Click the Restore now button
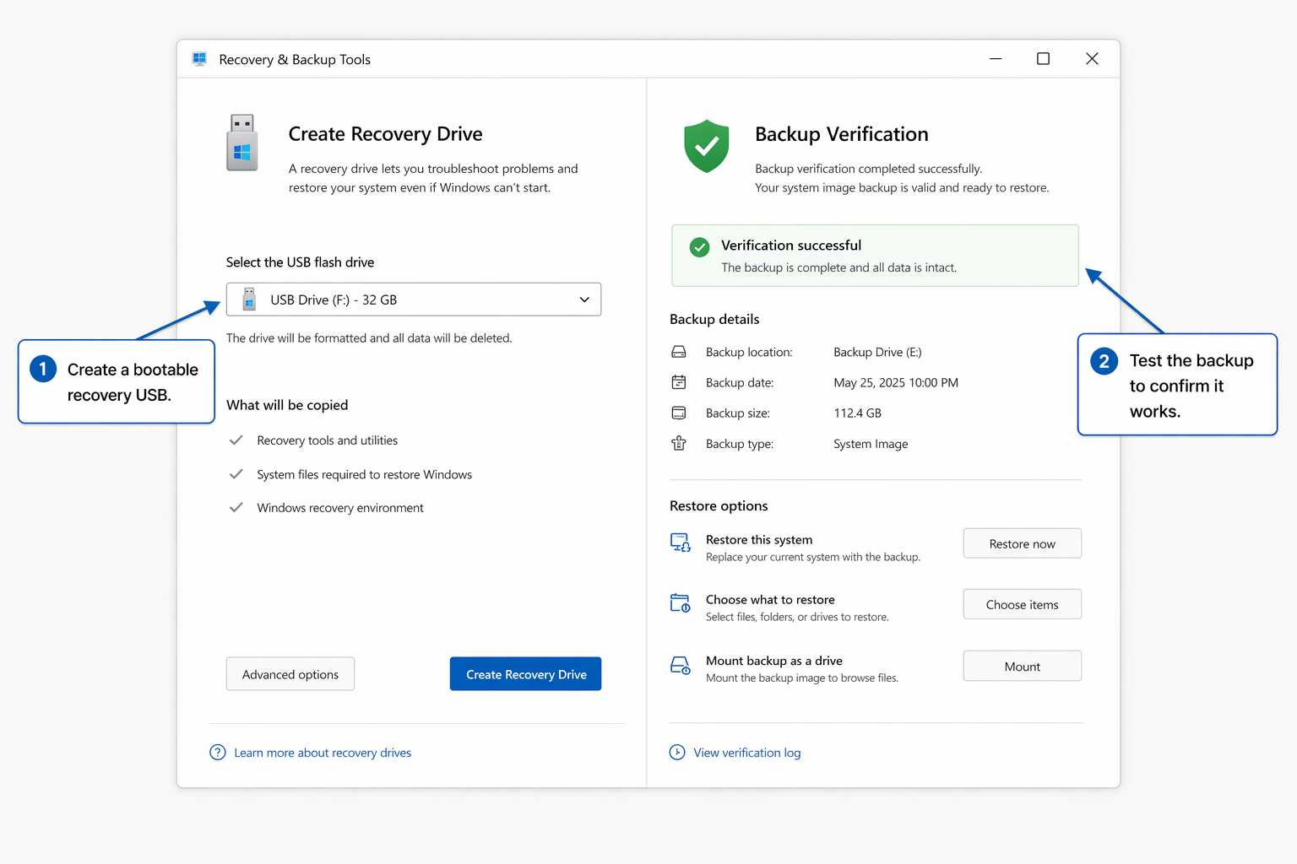Viewport: 1297px width, 864px height. tap(1022, 544)
